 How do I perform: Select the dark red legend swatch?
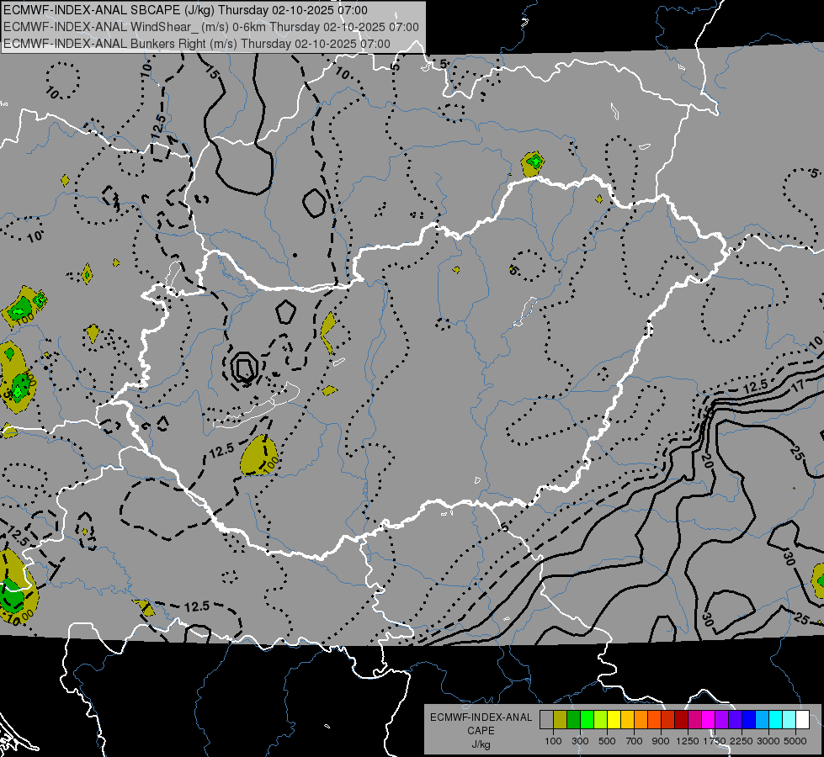[x=681, y=719]
